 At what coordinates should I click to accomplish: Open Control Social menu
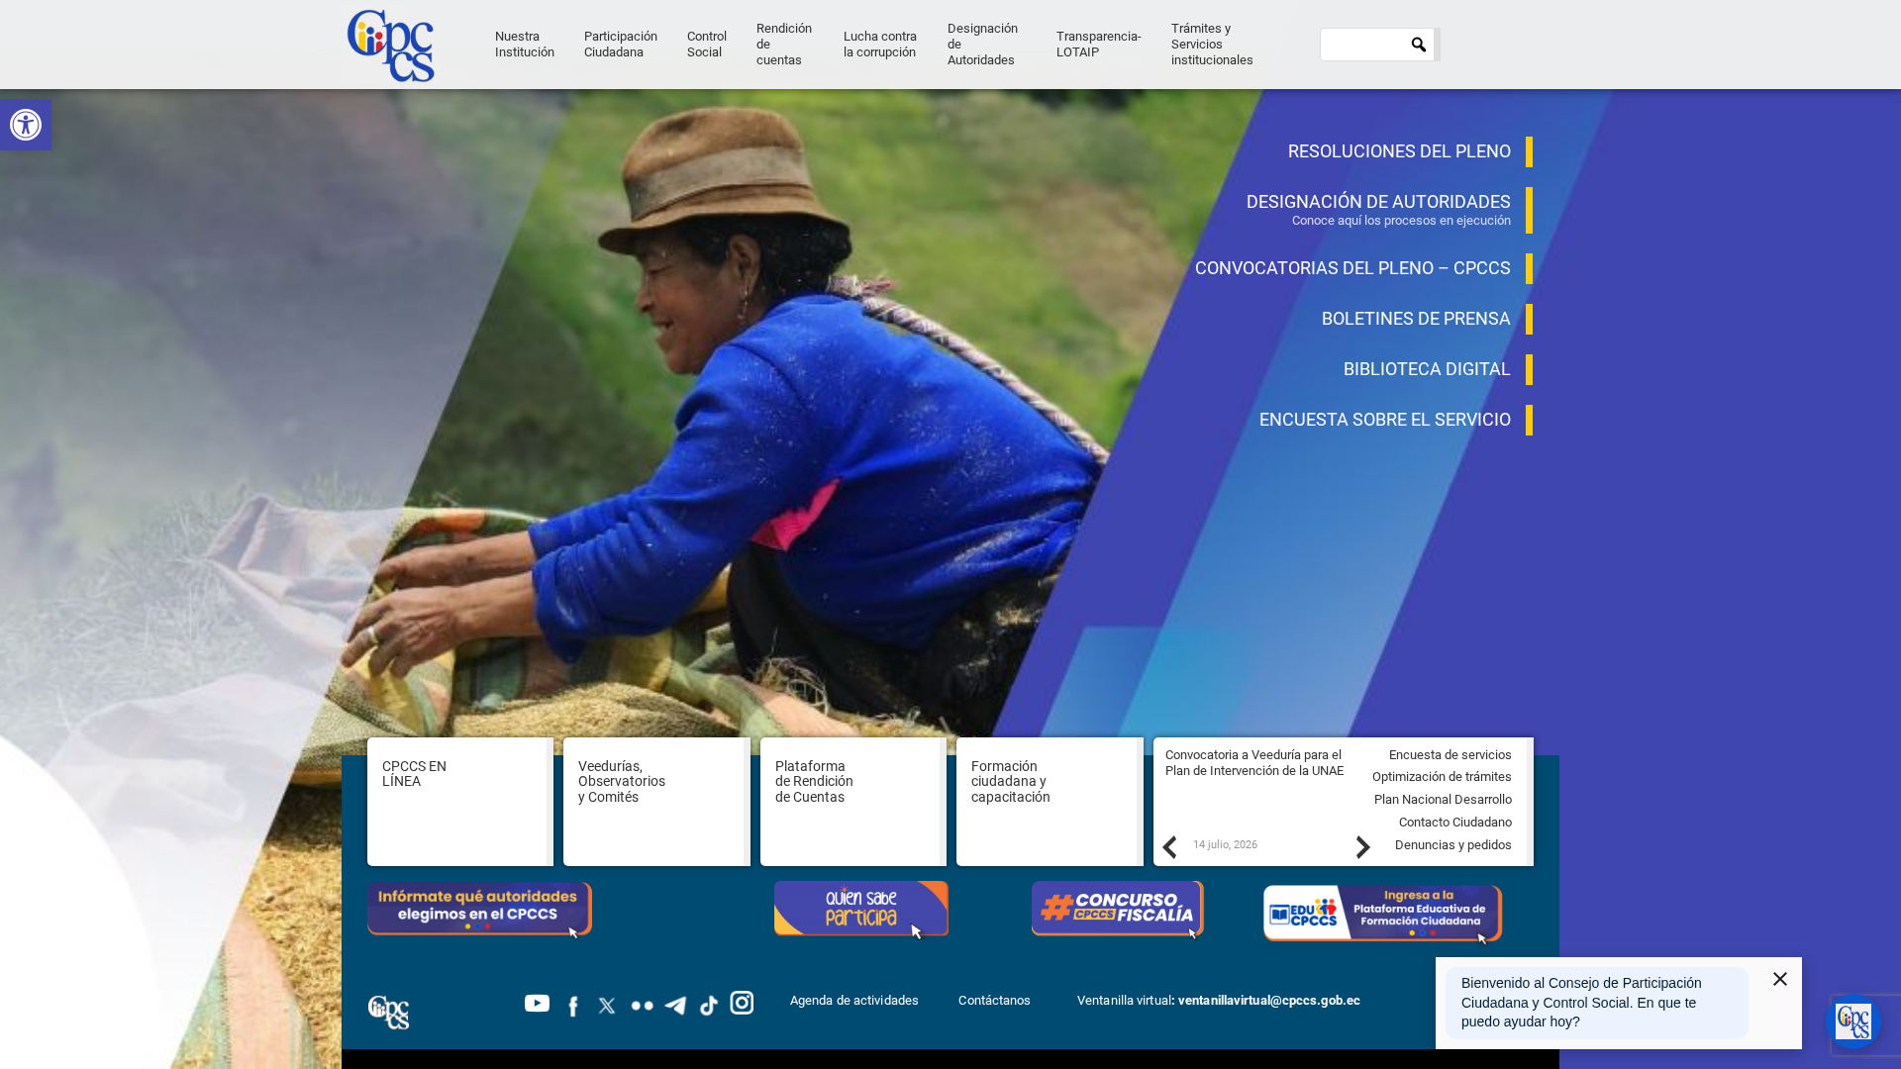[707, 45]
